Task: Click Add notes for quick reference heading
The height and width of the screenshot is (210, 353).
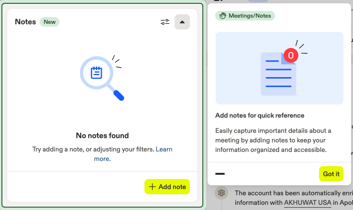Action: pos(260,116)
